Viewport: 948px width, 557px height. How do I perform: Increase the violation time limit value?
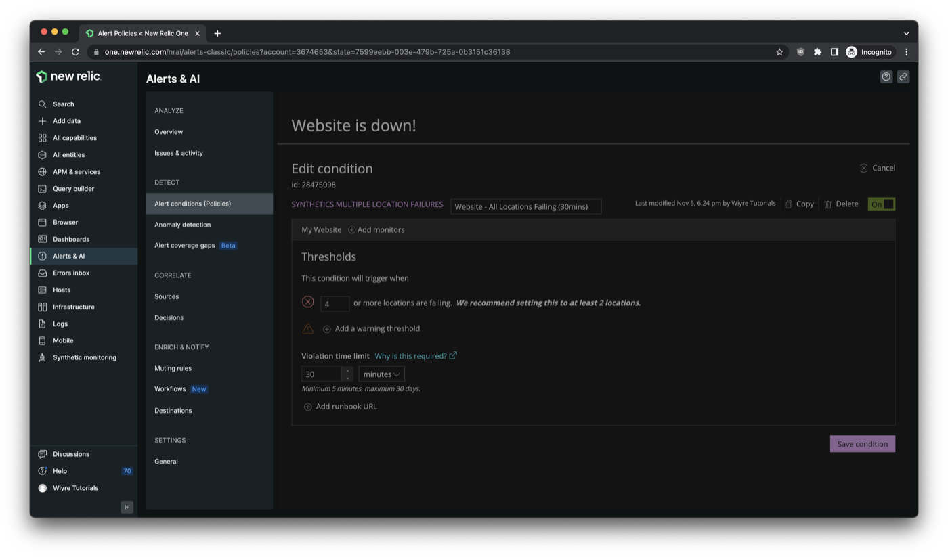coord(347,370)
